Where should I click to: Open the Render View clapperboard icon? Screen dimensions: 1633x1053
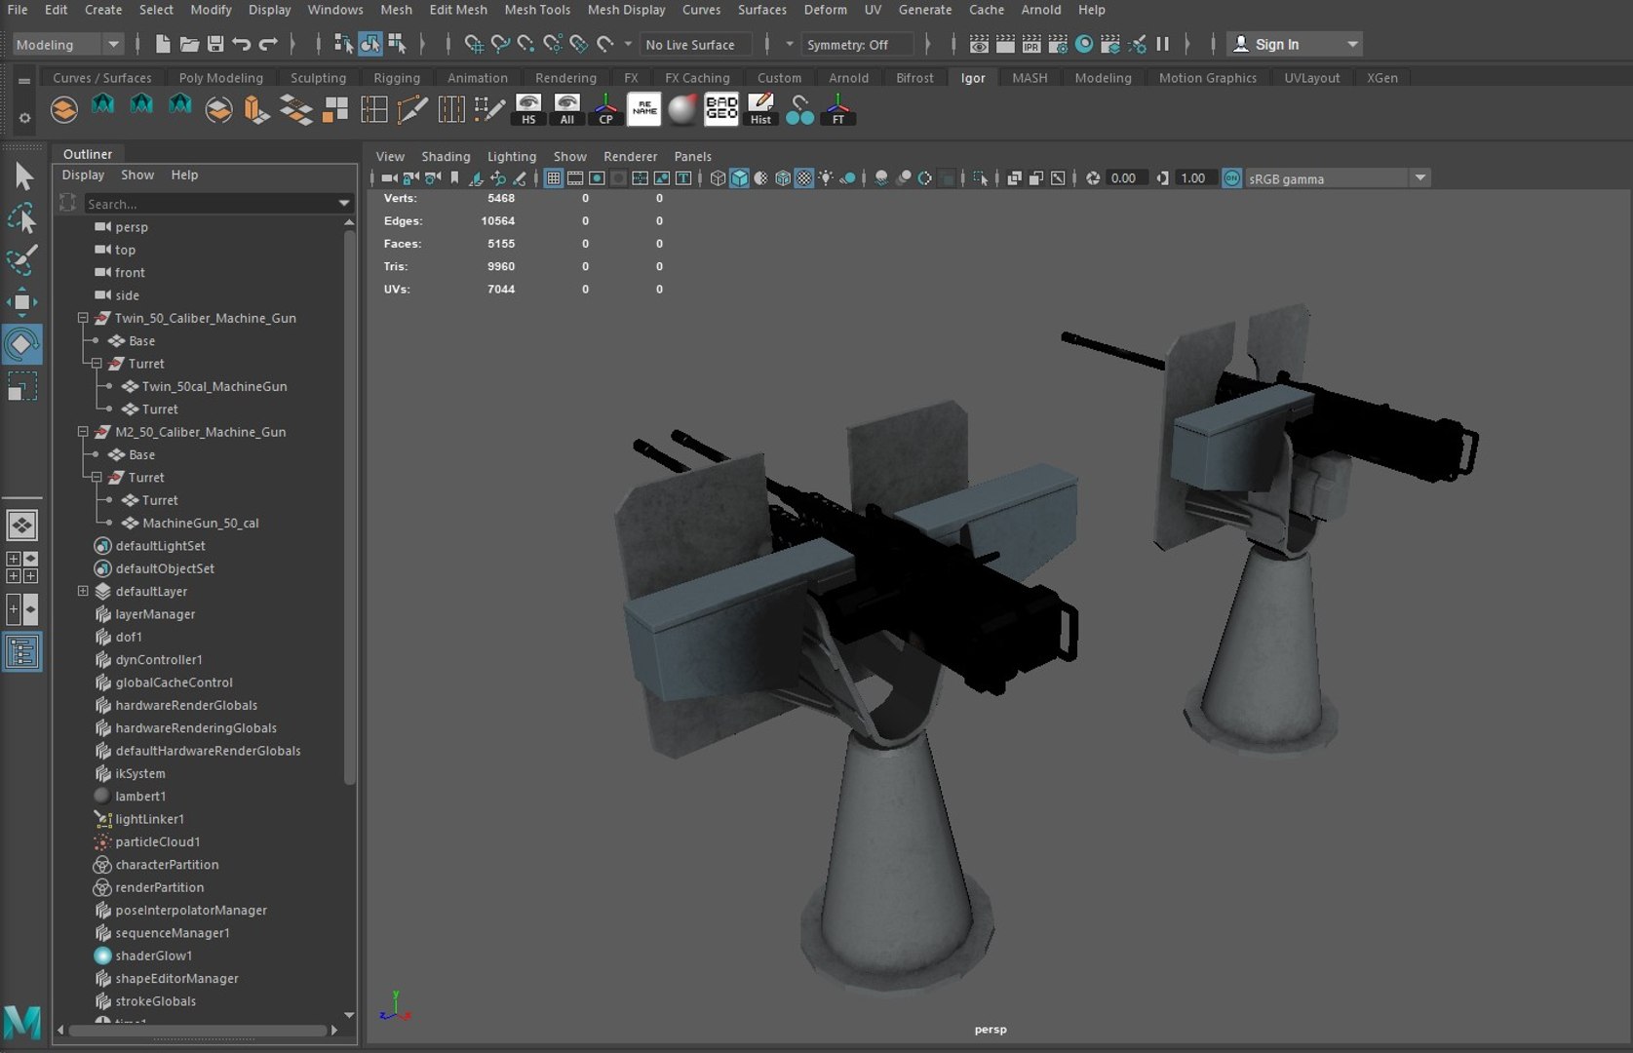point(979,44)
